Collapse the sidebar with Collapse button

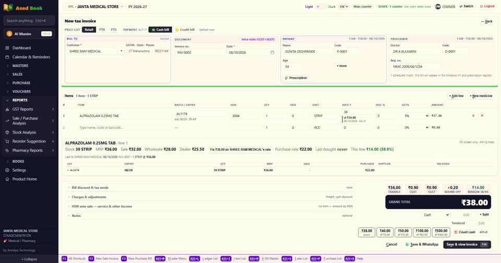[x=29, y=259]
